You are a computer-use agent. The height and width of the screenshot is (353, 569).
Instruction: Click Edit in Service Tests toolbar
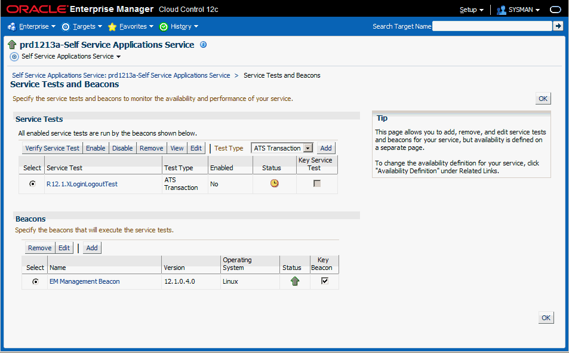(x=196, y=148)
